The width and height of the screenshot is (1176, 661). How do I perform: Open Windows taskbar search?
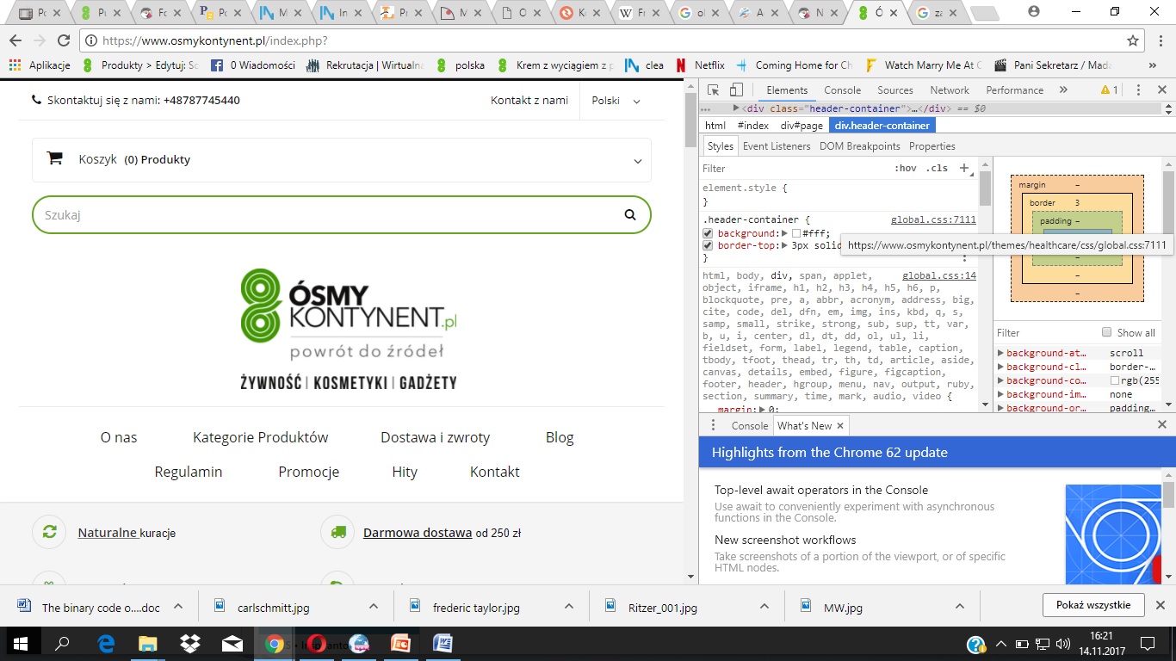(x=62, y=644)
